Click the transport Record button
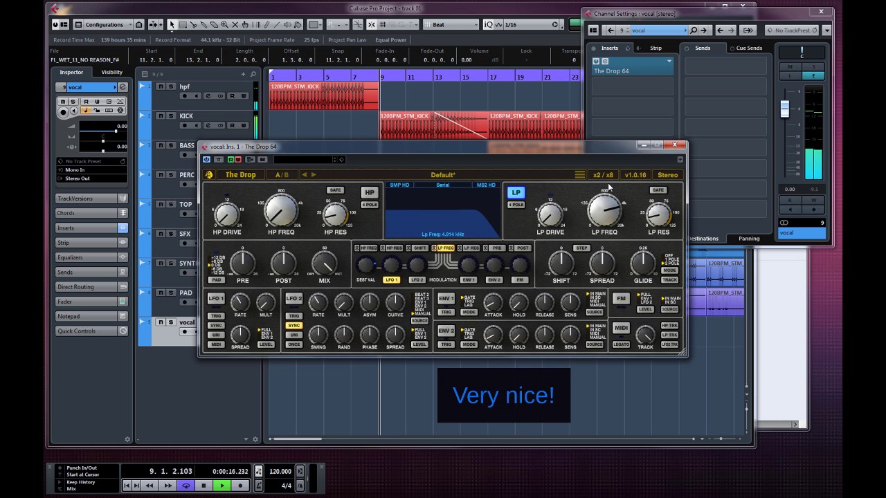 pyautogui.click(x=240, y=486)
